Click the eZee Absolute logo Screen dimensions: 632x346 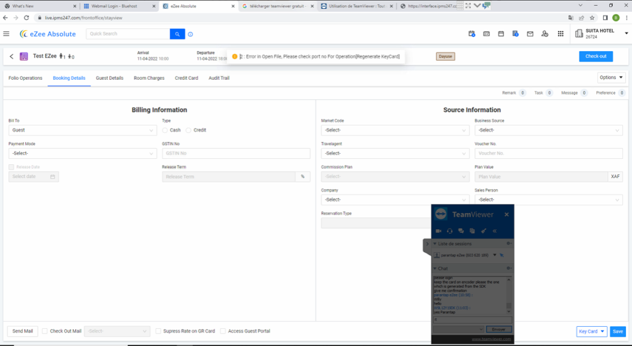[x=48, y=34]
